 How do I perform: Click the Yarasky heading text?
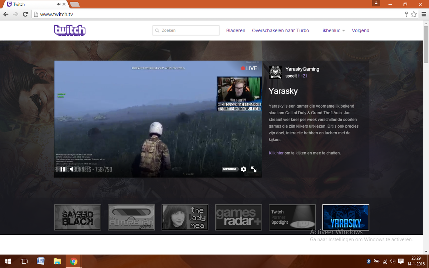point(283,91)
